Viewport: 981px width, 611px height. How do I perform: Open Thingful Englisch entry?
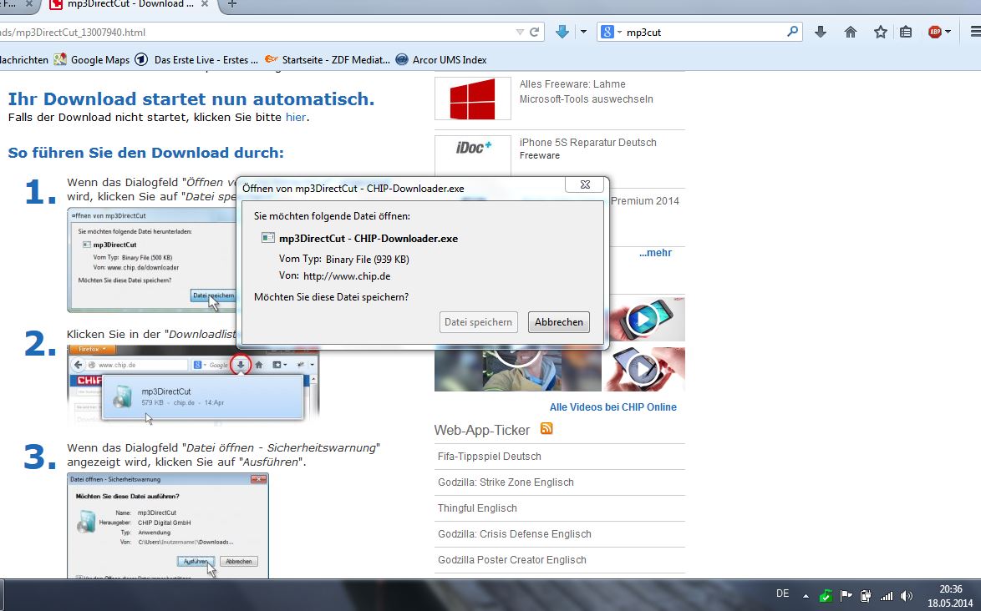point(477,508)
